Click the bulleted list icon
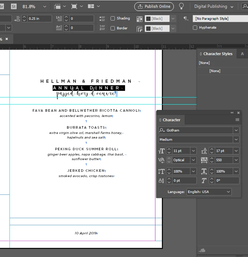248x257 pixels. (102, 18)
